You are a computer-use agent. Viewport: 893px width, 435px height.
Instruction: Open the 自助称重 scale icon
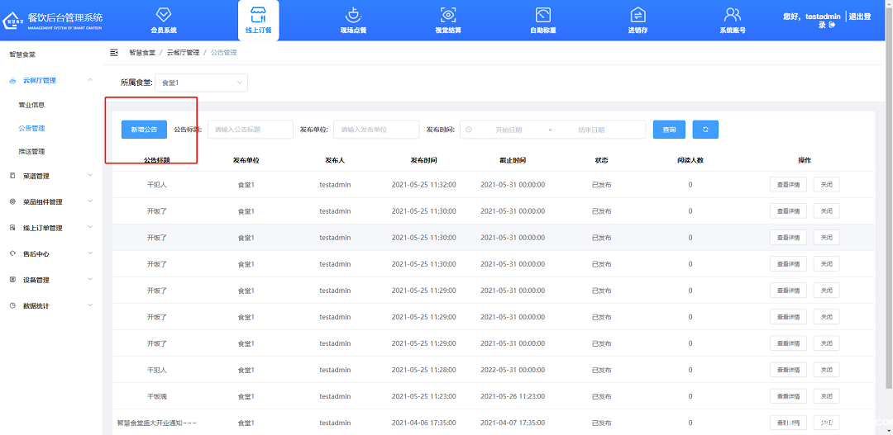542,15
